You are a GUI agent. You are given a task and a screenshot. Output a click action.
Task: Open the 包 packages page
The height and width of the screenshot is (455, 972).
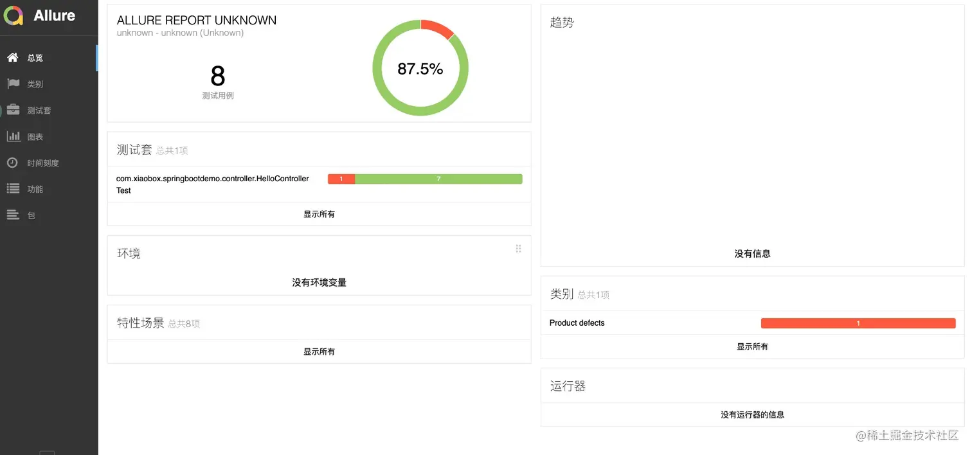49,215
